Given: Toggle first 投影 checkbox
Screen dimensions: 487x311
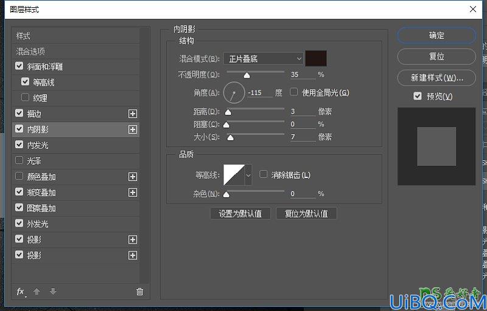Looking at the screenshot, I should 19,239.
